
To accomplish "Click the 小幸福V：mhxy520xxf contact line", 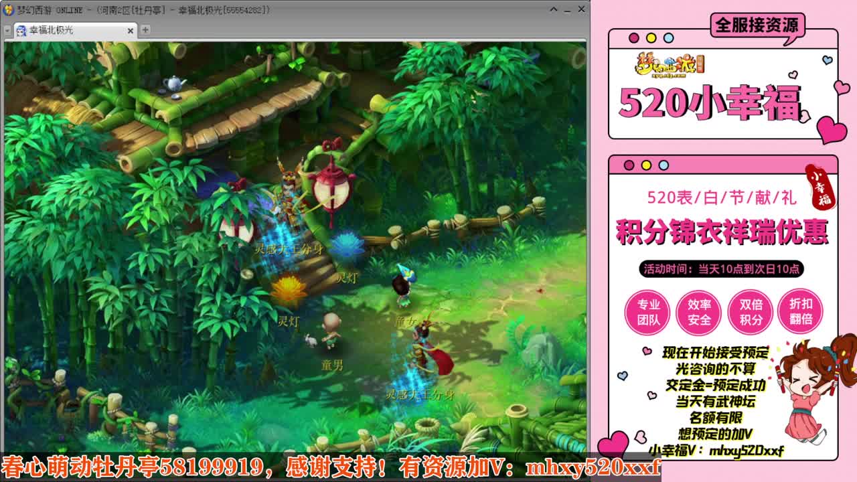I will pyautogui.click(x=716, y=450).
